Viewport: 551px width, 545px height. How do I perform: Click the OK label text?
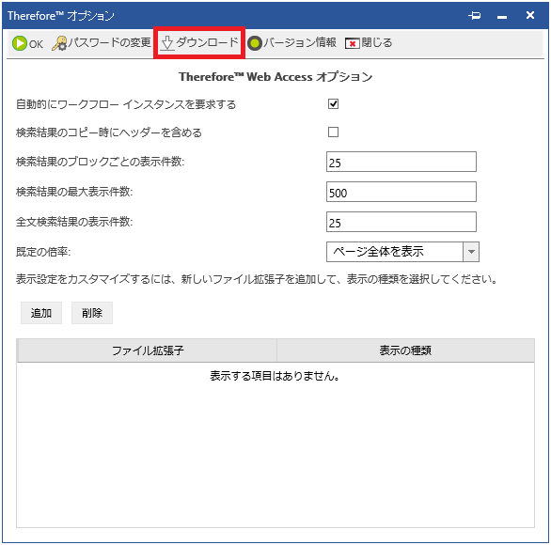(x=36, y=44)
